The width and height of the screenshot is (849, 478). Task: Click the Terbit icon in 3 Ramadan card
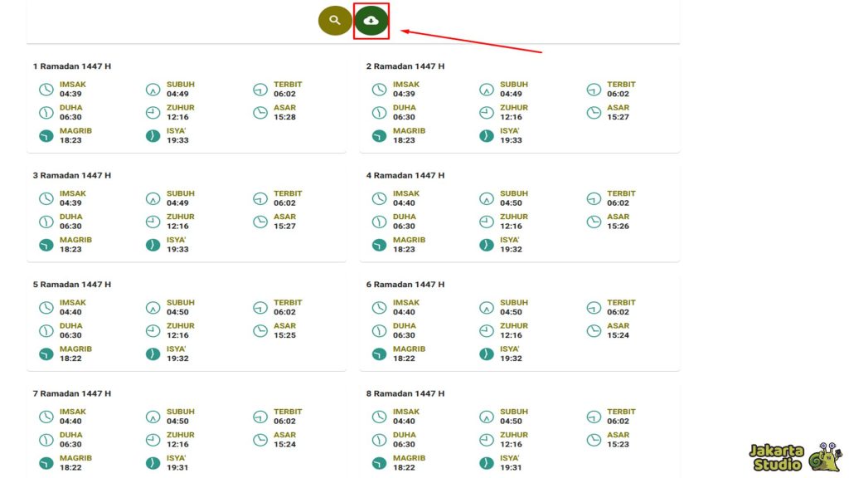tap(260, 198)
